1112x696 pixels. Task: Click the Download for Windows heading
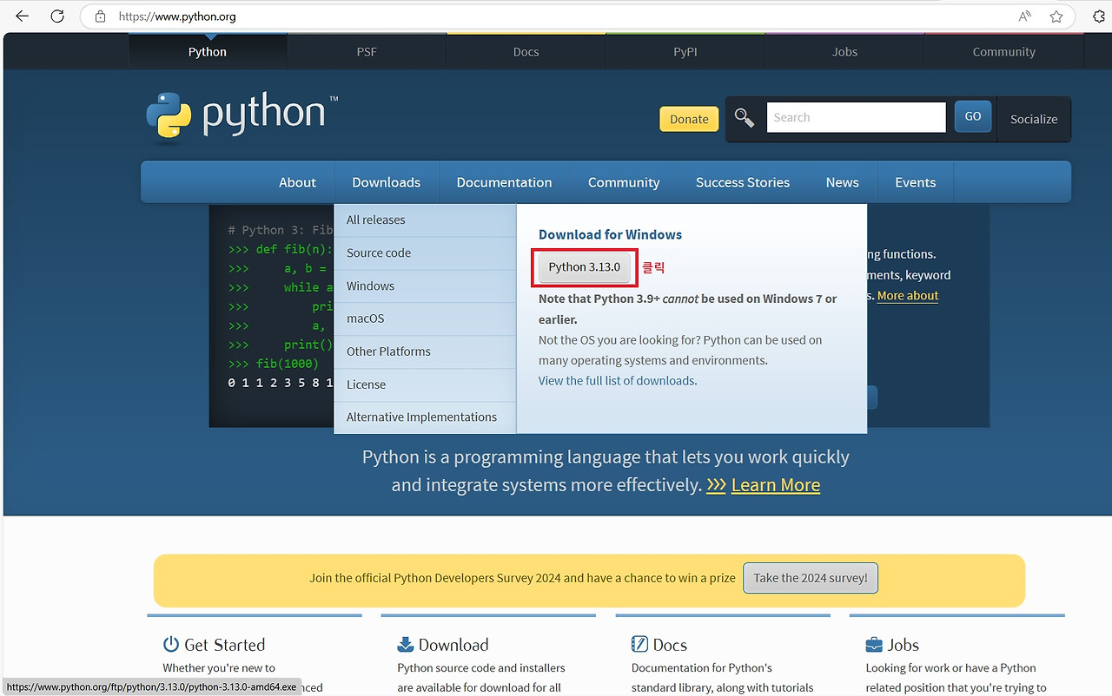[x=610, y=234]
